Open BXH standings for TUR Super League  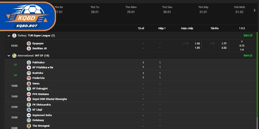click(248, 35)
